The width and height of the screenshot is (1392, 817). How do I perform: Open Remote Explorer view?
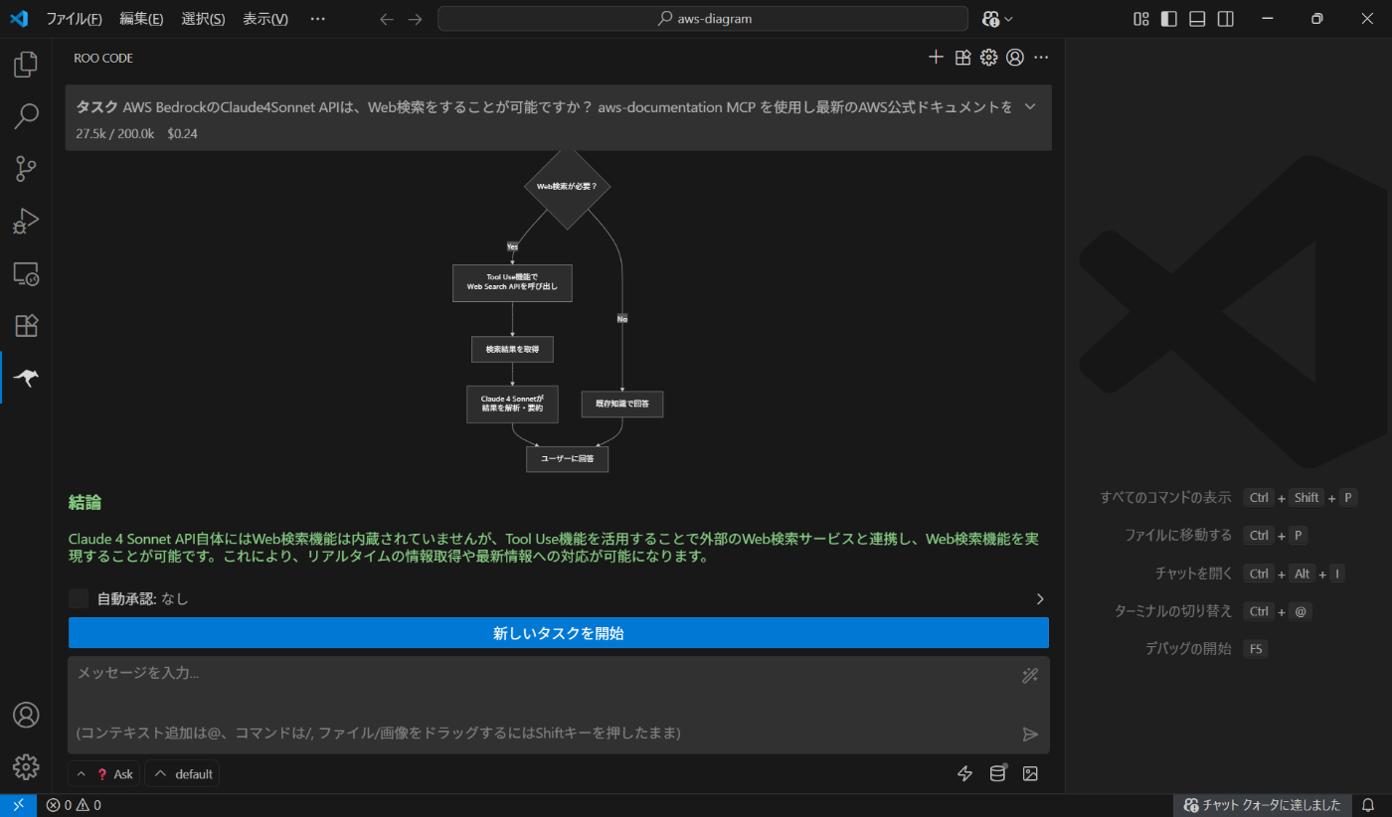point(26,273)
